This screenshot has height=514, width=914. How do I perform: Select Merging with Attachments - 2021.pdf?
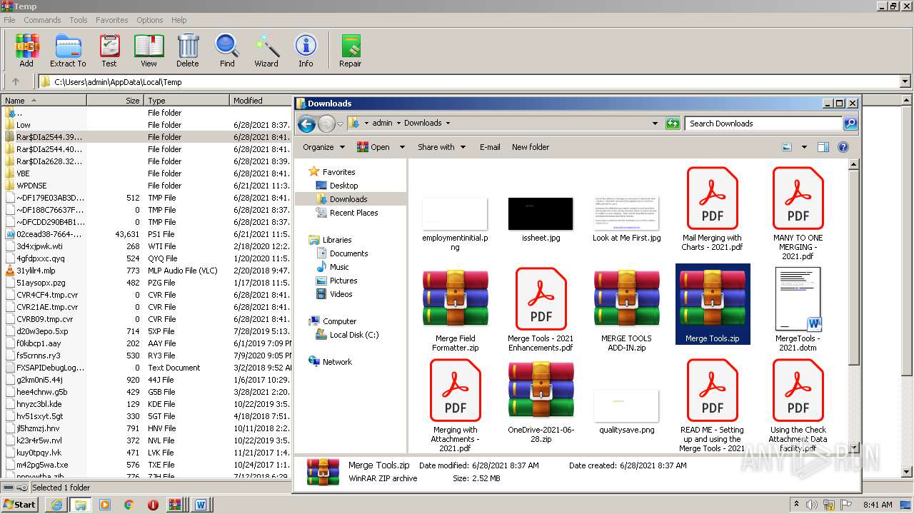pyautogui.click(x=455, y=406)
